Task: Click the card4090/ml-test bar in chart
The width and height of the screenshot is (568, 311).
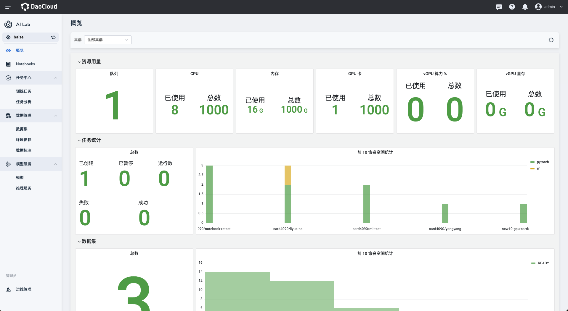Action: [x=366, y=204]
